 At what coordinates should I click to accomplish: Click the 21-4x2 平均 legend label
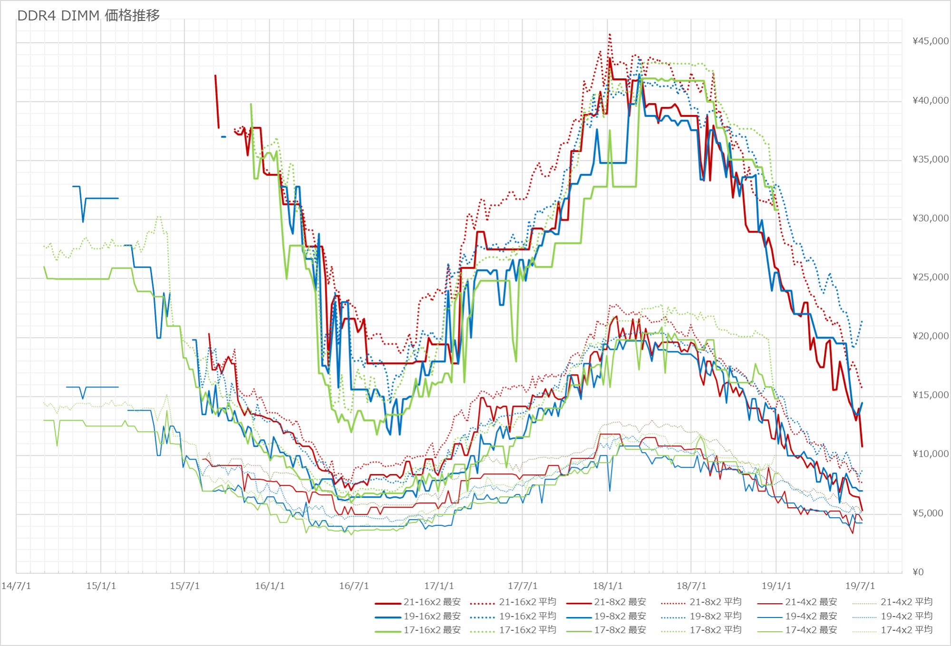(906, 602)
